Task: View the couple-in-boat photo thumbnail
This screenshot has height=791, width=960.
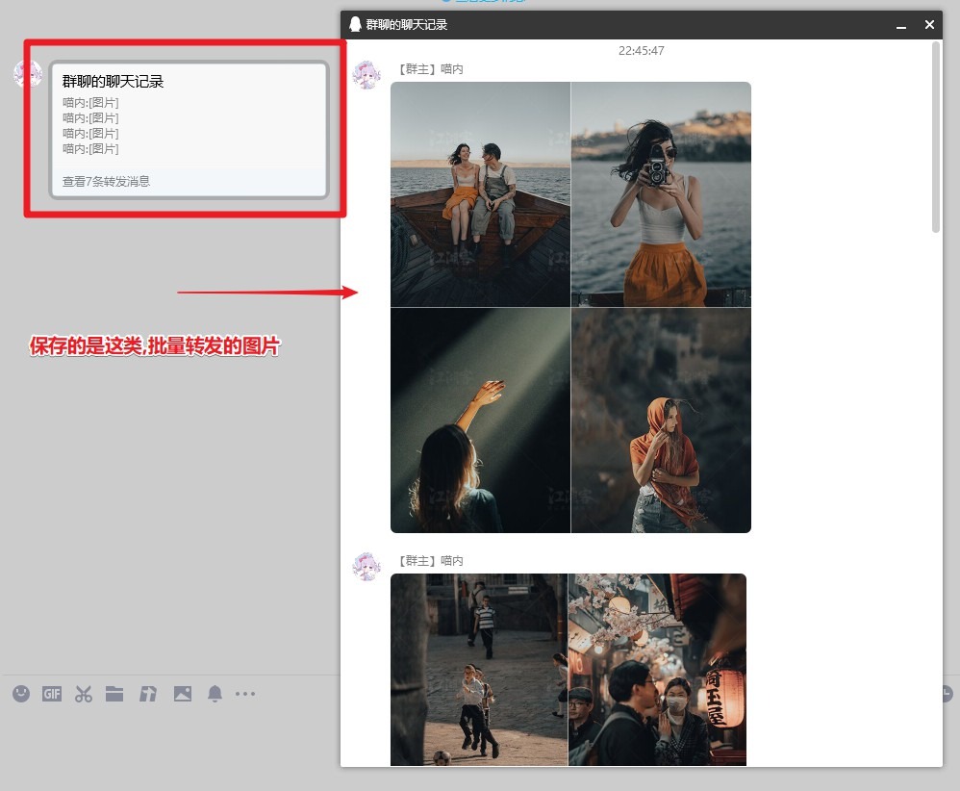Action: point(479,192)
